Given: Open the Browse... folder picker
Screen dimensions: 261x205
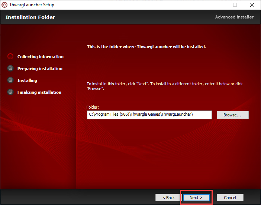Looking at the screenshot, I should click(x=232, y=115).
